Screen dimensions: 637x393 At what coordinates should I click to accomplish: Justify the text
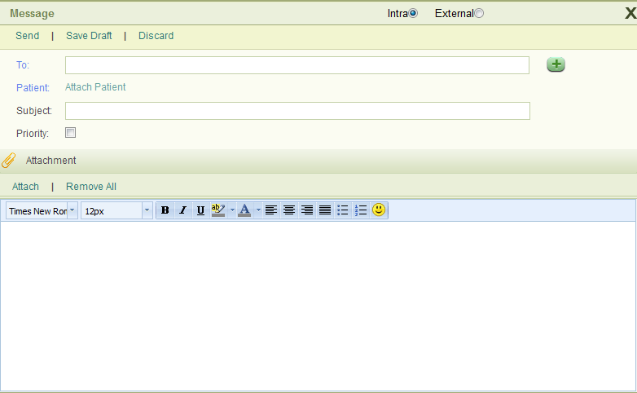[x=325, y=210]
